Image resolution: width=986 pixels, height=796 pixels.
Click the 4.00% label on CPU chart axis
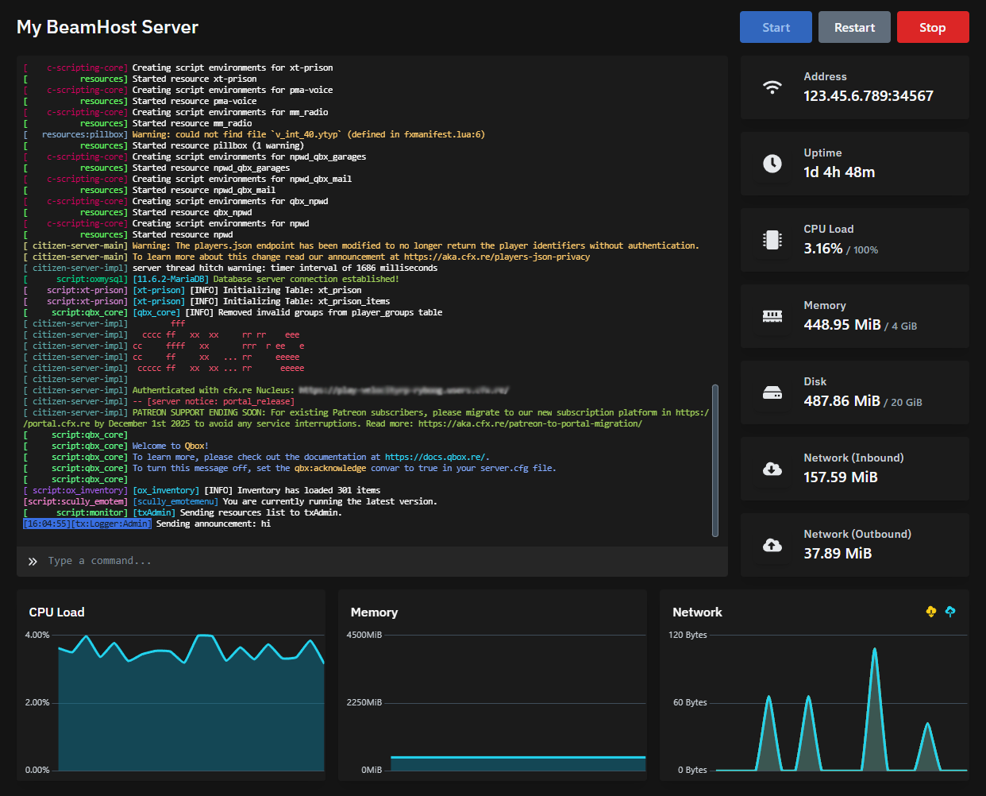pos(37,635)
